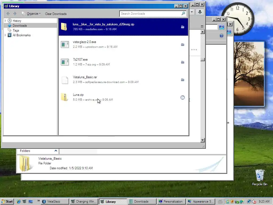Image resolution: width=273 pixels, height=205 pixels.
Task: Click the blue help question mark icon
Action: (x=221, y=36)
